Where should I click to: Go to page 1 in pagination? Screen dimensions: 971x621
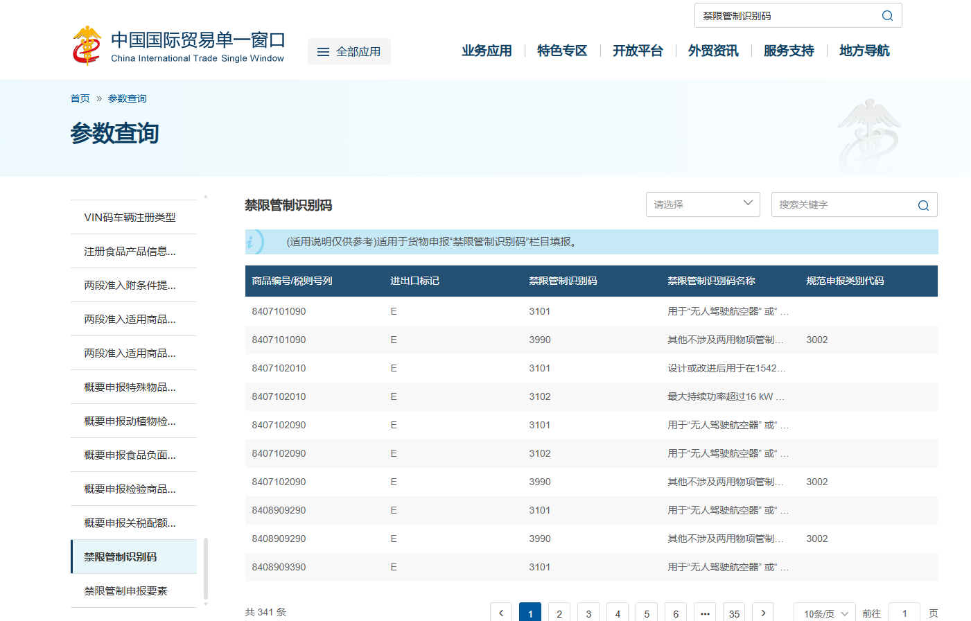click(x=530, y=613)
